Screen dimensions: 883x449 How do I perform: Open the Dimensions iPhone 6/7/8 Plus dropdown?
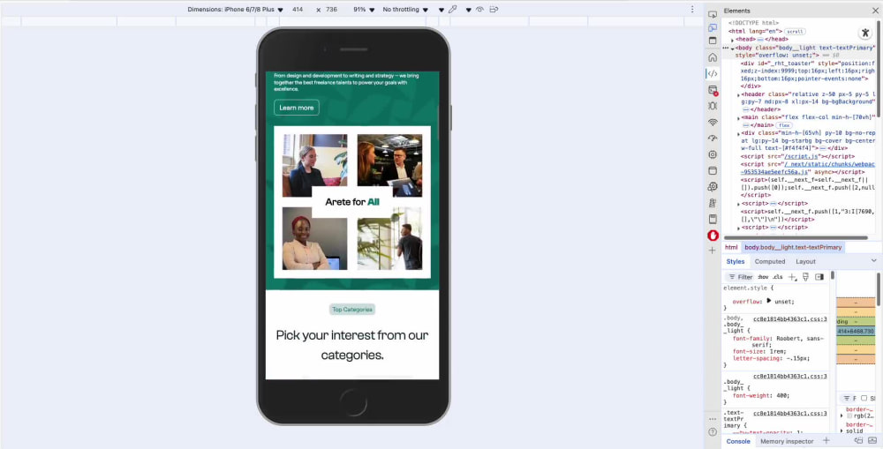click(236, 10)
